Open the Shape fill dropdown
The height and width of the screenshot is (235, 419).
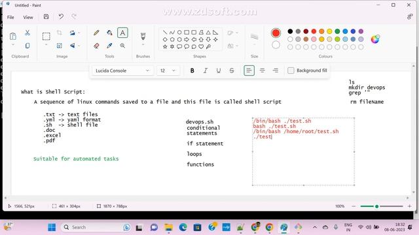(x=232, y=46)
